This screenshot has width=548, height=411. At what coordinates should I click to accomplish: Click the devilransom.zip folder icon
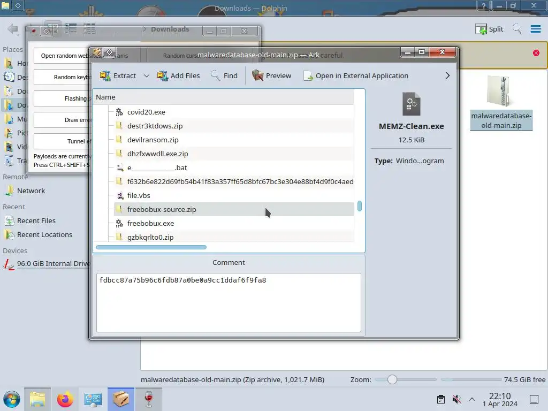point(119,140)
